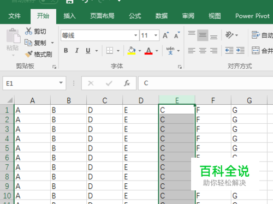Open fill color dropdown arrow
The image size is (273, 204).
click(x=140, y=51)
